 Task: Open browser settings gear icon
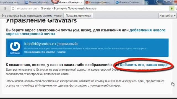point(157,2)
